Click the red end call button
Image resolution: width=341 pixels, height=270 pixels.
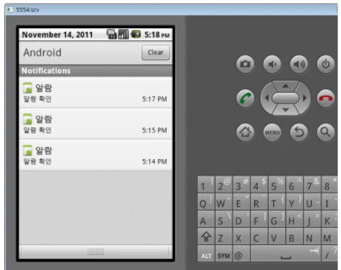(x=326, y=98)
